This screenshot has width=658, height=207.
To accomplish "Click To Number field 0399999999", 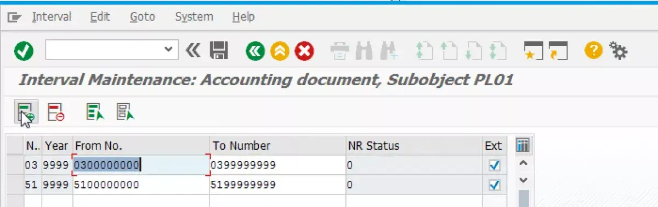I will [x=277, y=165].
